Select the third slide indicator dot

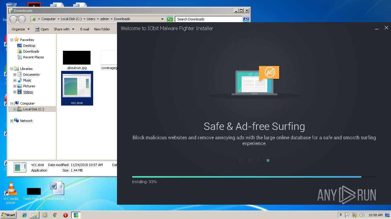tap(259, 160)
